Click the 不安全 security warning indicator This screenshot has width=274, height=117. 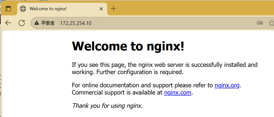[x=45, y=23]
